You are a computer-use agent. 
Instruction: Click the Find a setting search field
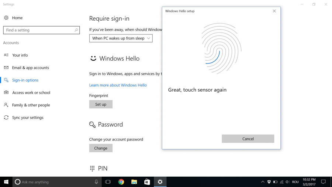point(41,30)
